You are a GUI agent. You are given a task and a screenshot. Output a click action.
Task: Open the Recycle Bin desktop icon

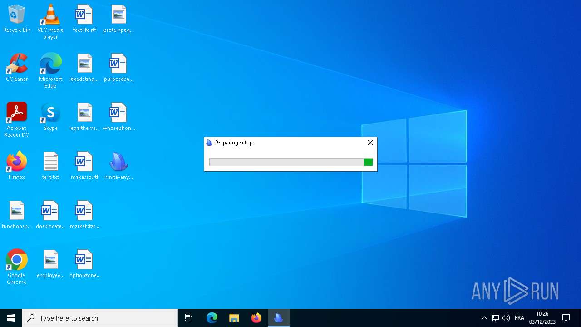[17, 19]
